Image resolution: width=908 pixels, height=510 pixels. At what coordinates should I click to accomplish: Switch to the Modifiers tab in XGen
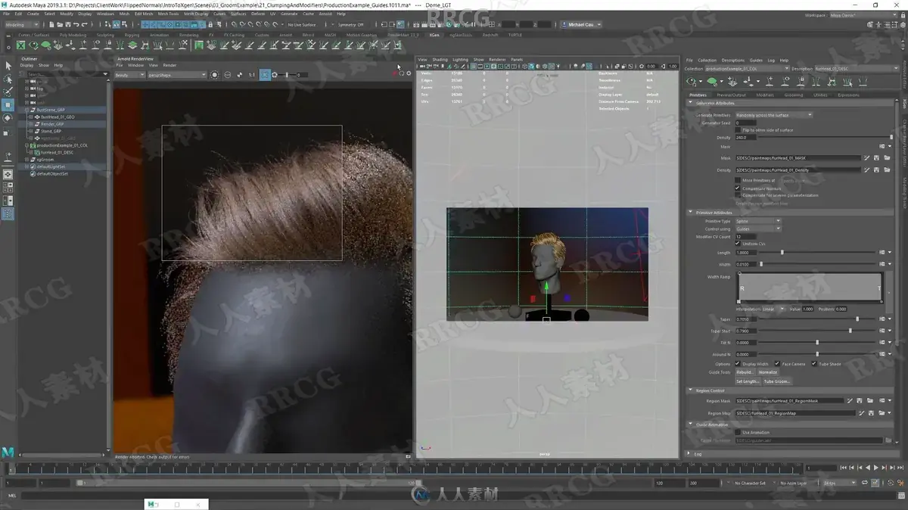click(765, 95)
